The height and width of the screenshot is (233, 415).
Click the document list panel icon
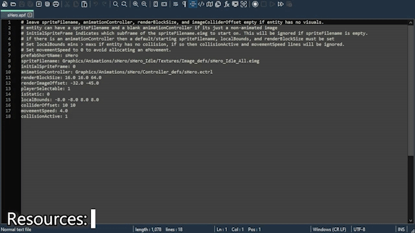coord(218,4)
